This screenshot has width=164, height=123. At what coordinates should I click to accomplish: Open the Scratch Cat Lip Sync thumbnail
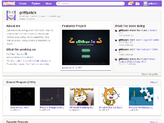111,96
